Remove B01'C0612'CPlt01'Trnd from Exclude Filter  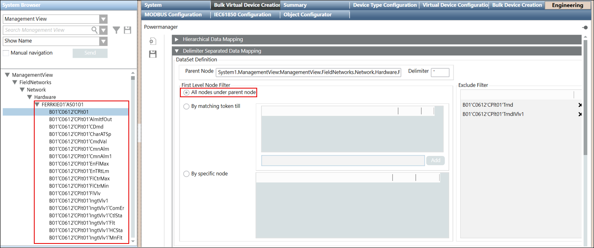click(x=580, y=105)
